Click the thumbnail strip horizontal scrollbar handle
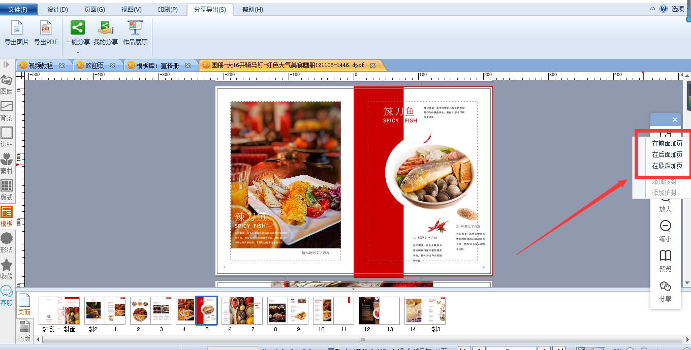 362,339
